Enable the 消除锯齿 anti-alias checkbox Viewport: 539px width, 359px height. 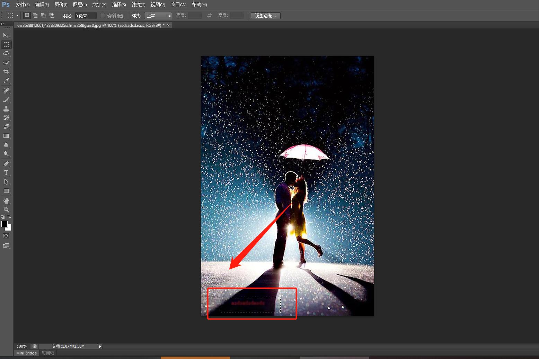pyautogui.click(x=103, y=16)
